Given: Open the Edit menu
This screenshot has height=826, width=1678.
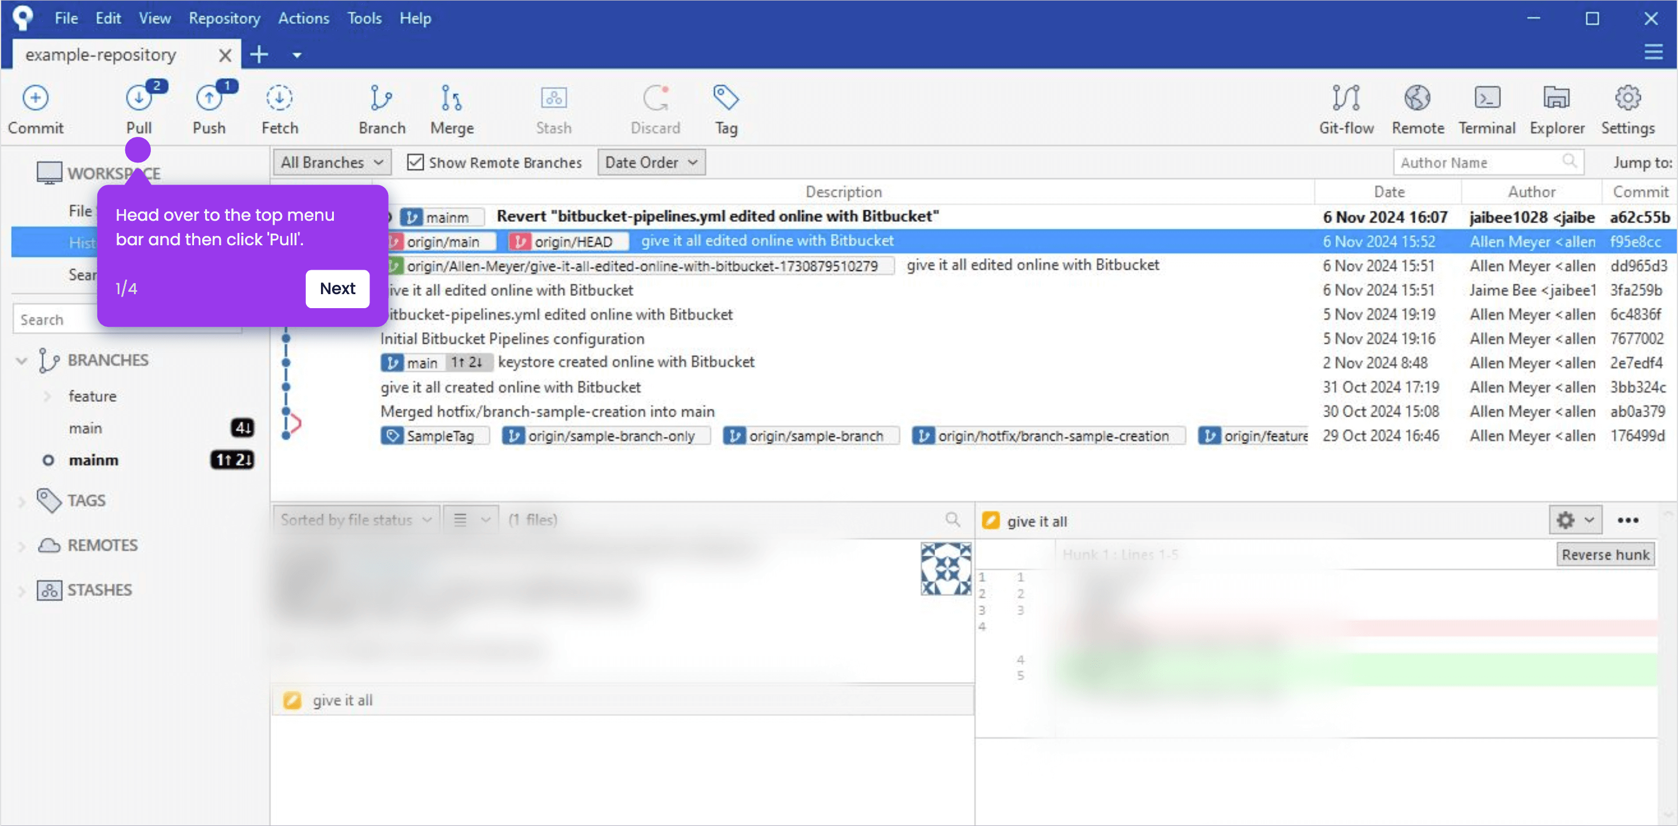Looking at the screenshot, I should click(x=108, y=18).
